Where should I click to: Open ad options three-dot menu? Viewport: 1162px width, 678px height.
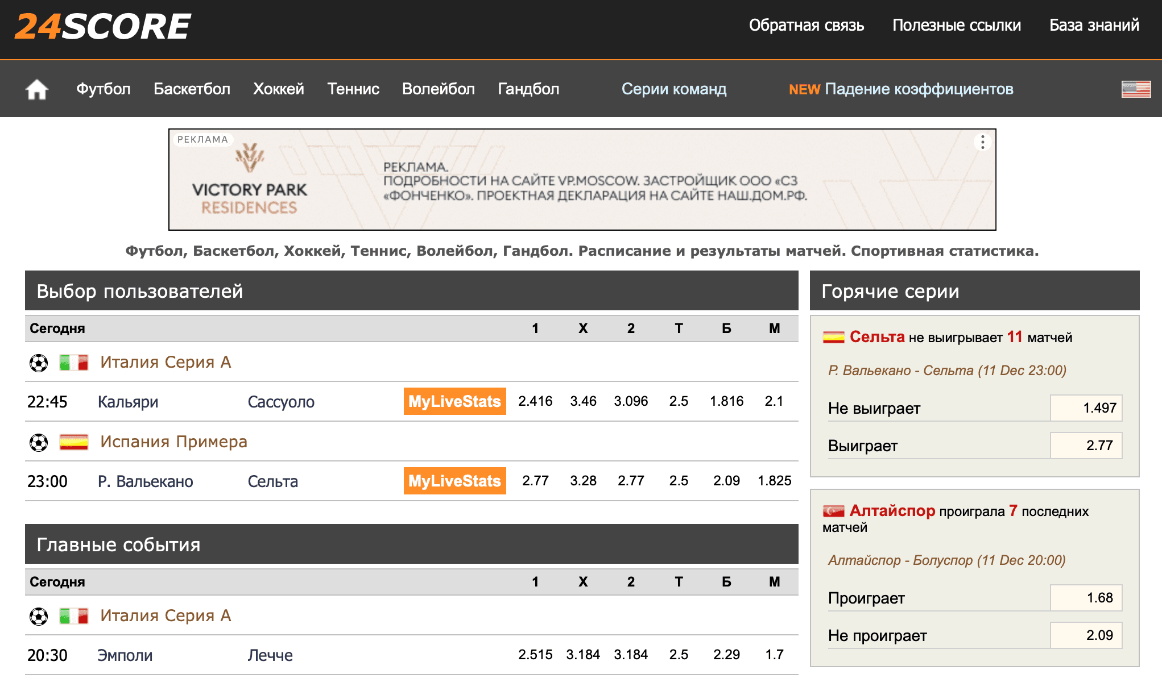[982, 142]
